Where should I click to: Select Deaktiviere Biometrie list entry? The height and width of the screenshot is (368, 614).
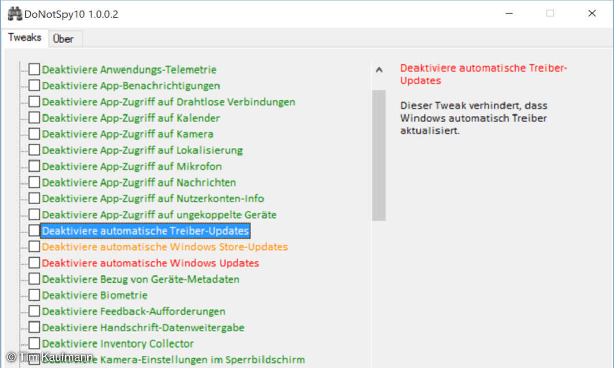point(95,295)
